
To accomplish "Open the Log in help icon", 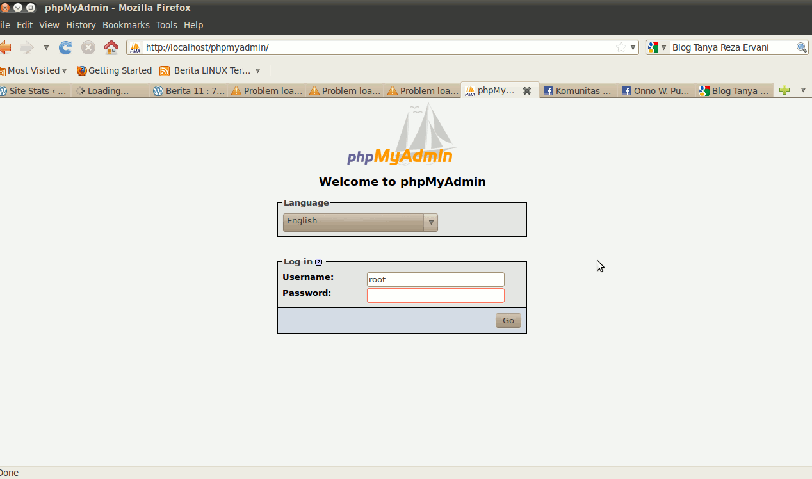I will pyautogui.click(x=319, y=262).
